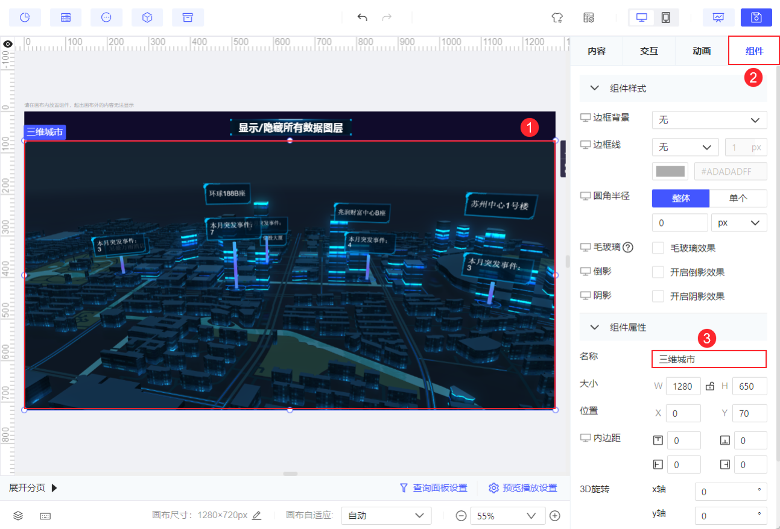Viewport: 780px width, 529px height.
Task: Click the width W field showing 1280
Action: (x=683, y=386)
